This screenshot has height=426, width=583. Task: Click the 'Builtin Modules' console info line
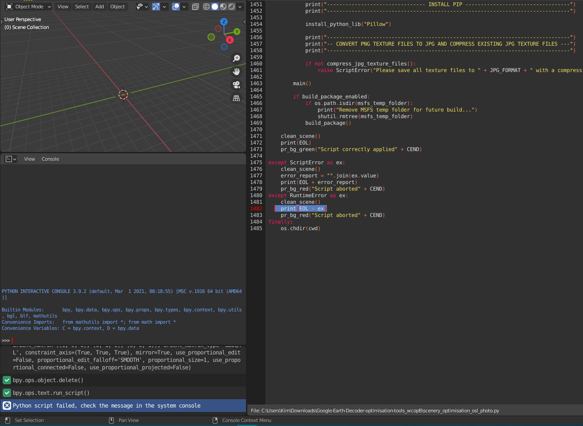coord(122,313)
